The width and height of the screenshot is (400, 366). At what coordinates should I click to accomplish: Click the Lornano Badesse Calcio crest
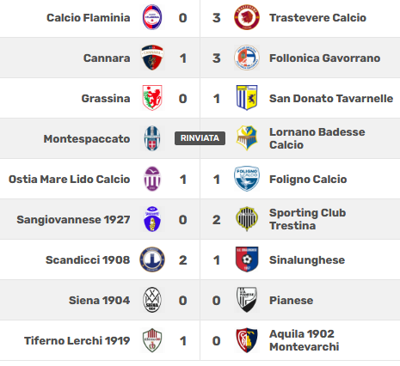247,138
